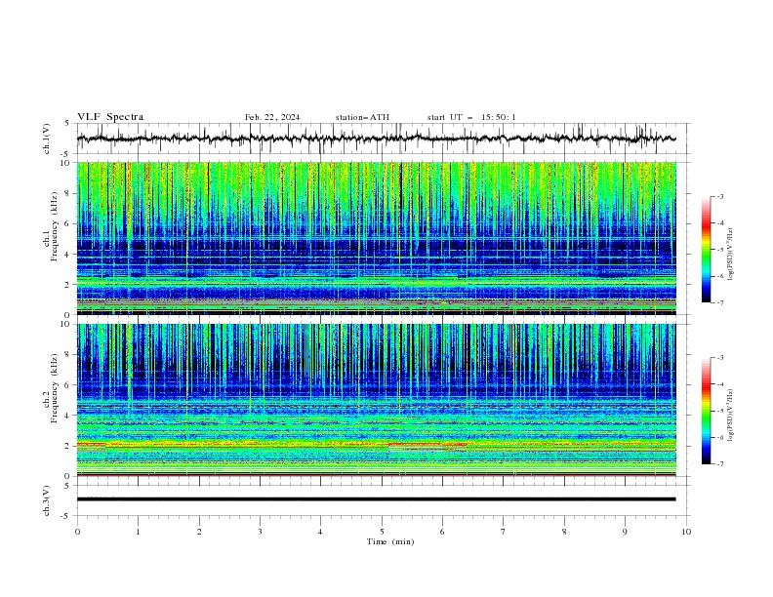Select the "start UT = 15:50:1" text
773x597 pixels.
tap(471, 117)
